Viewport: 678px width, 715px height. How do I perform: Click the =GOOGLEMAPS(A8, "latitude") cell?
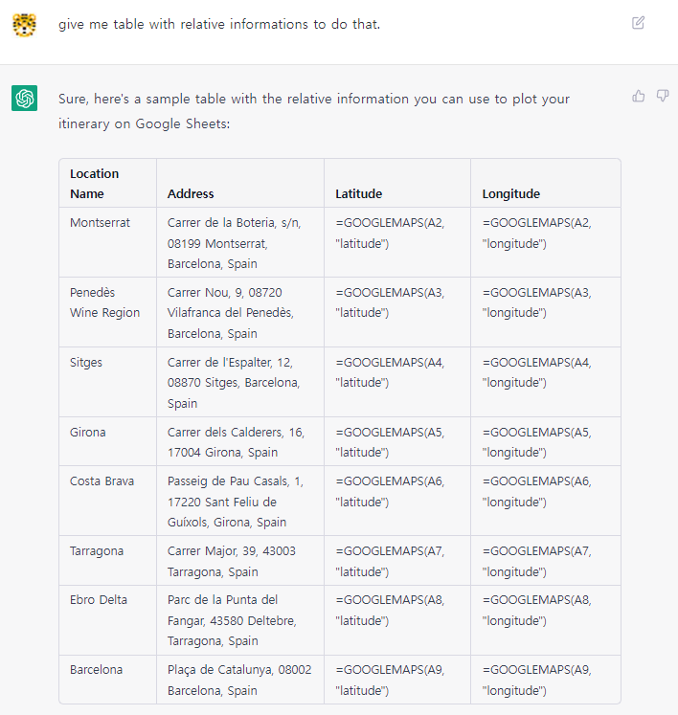point(397,620)
